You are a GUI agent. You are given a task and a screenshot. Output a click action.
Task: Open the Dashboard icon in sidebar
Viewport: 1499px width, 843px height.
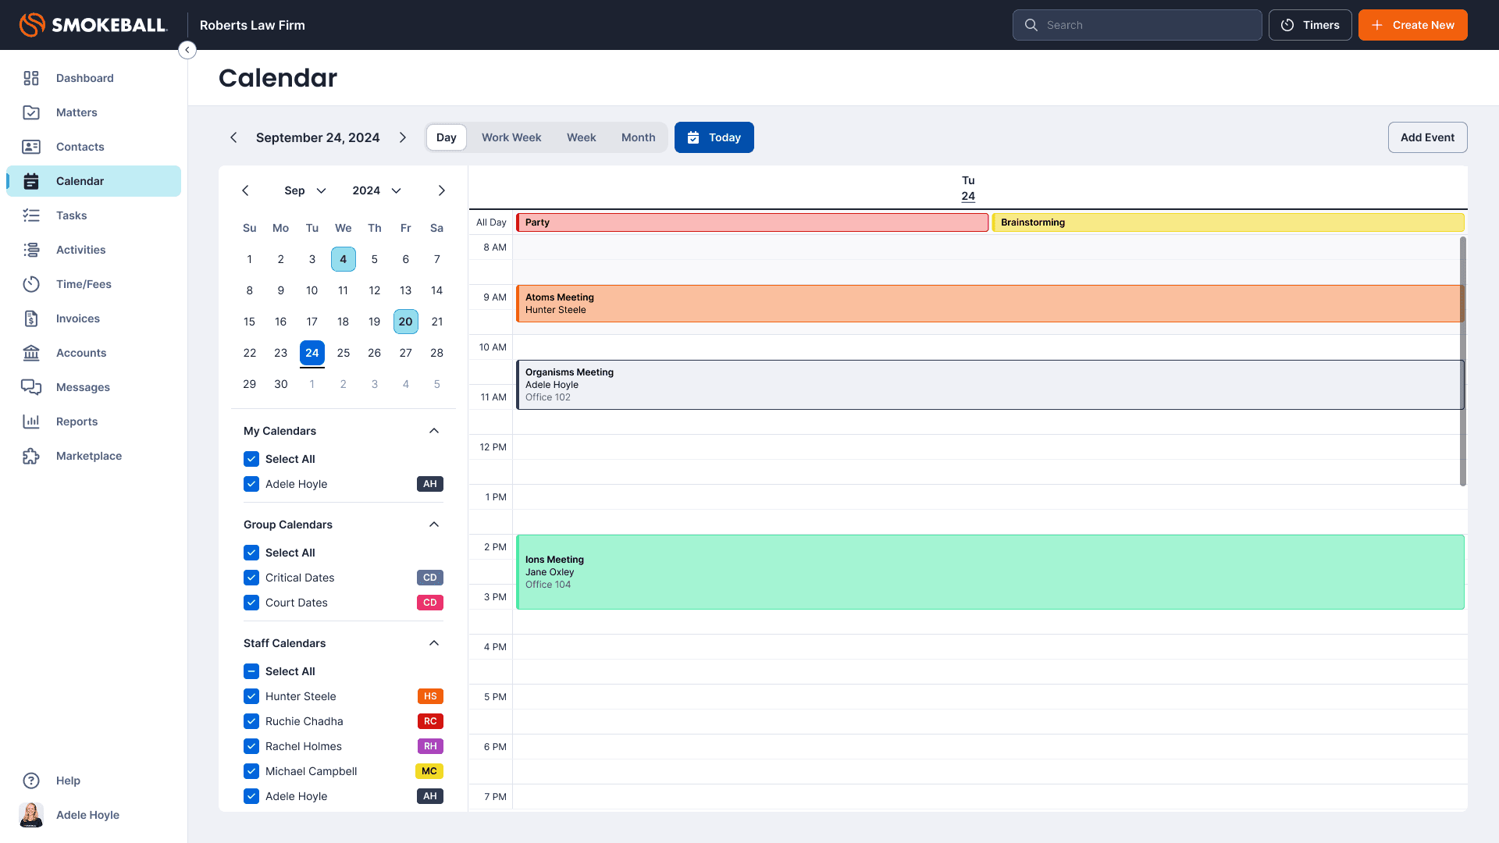(31, 78)
